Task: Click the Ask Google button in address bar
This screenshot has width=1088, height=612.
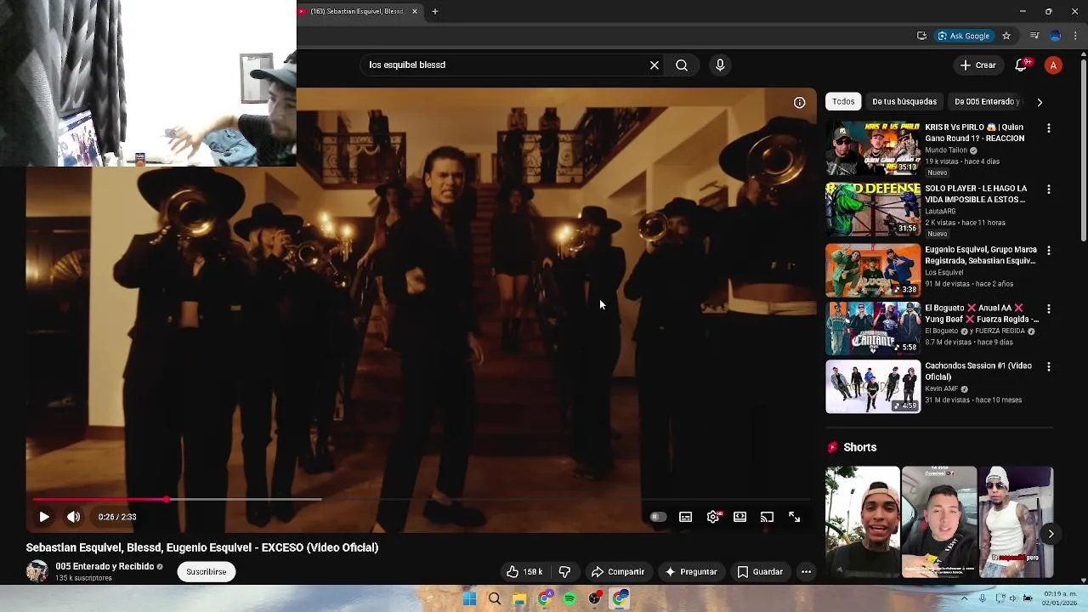Action: (964, 36)
